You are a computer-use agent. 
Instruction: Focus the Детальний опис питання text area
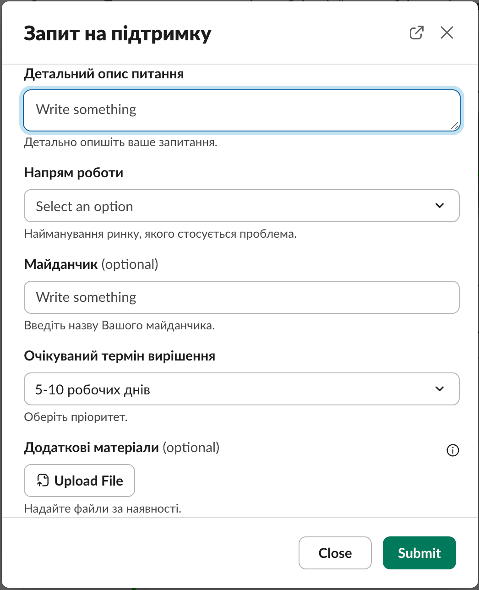pyautogui.click(x=241, y=110)
